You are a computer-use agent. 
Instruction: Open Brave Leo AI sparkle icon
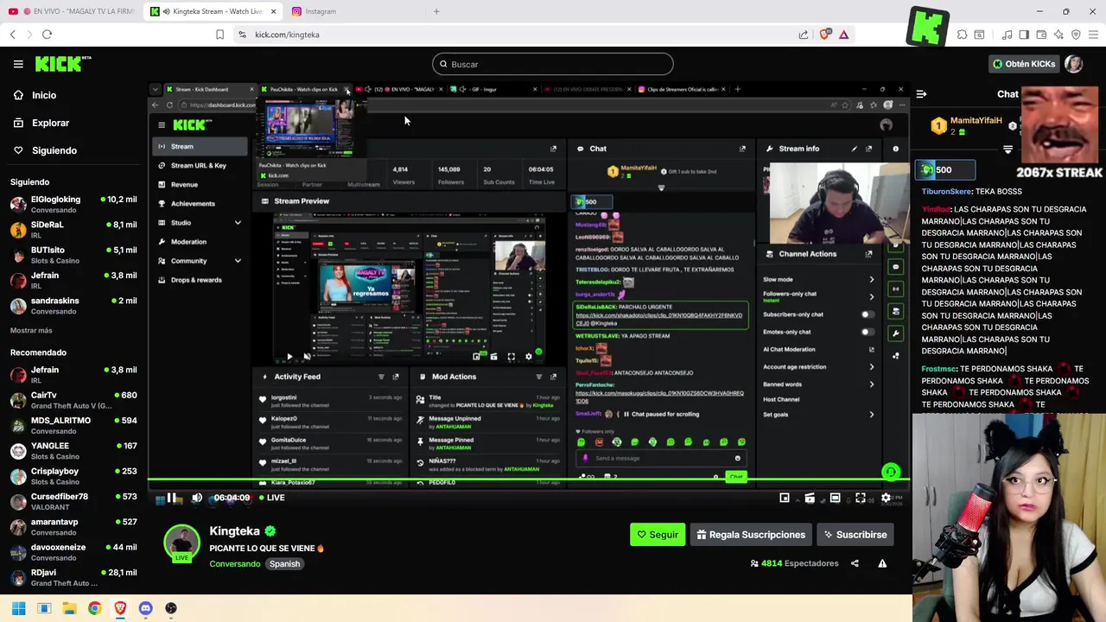[1058, 35]
